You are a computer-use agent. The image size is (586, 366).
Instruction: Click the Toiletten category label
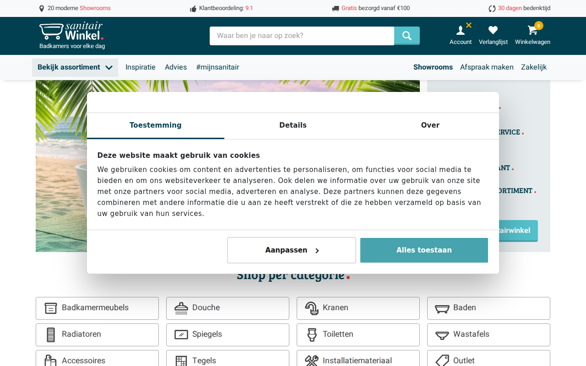(x=338, y=334)
